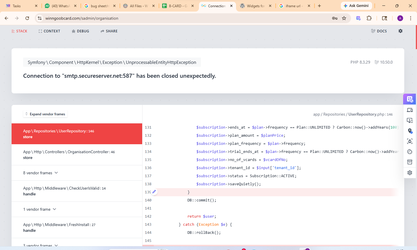Click the sidebar settings gear icon

pyautogui.click(x=410, y=173)
